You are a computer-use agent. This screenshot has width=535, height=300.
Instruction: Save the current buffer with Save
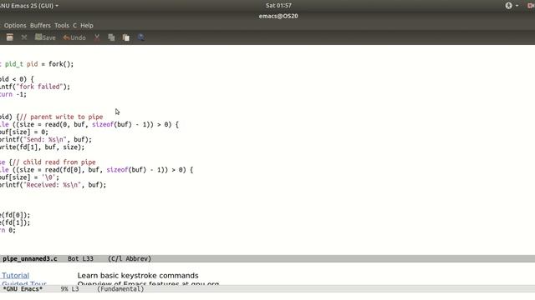coord(45,37)
